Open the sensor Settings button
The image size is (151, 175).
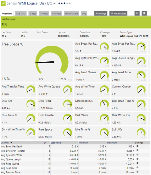pyautogui.click(x=101, y=14)
